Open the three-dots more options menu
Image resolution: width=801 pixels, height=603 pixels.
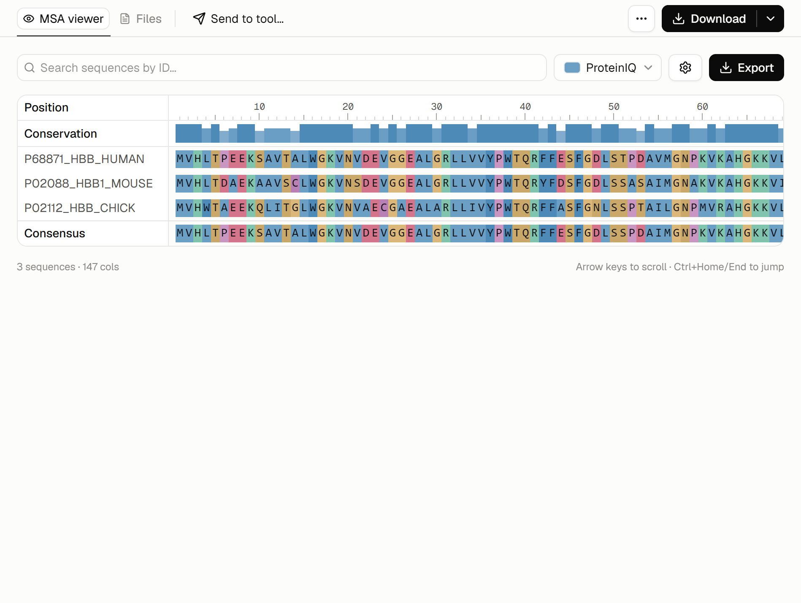click(641, 19)
